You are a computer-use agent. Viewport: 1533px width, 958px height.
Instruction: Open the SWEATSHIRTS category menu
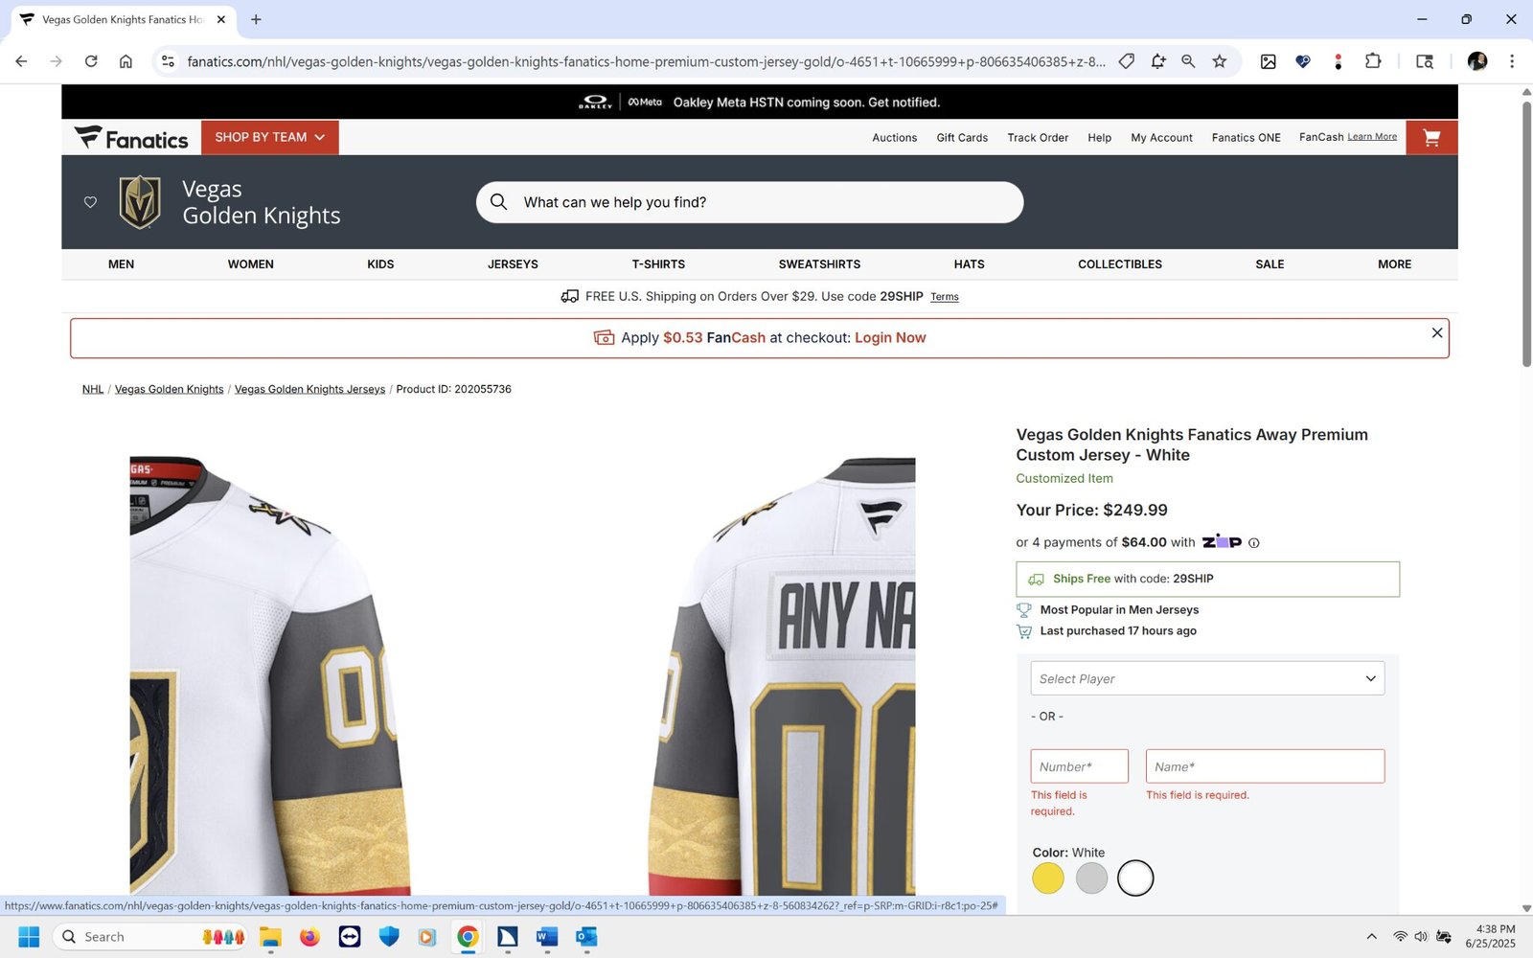tap(819, 264)
